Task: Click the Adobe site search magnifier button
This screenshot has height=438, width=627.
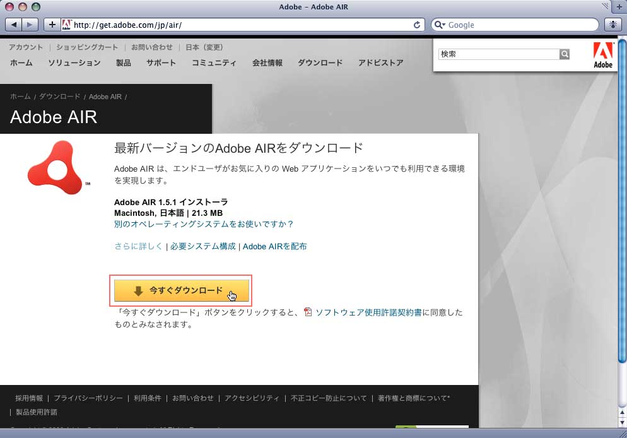Action: pyautogui.click(x=565, y=54)
